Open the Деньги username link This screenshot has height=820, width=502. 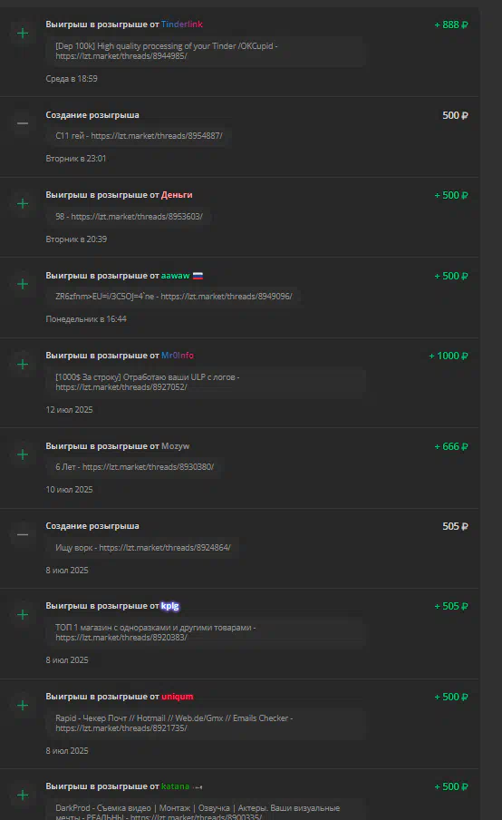click(177, 194)
